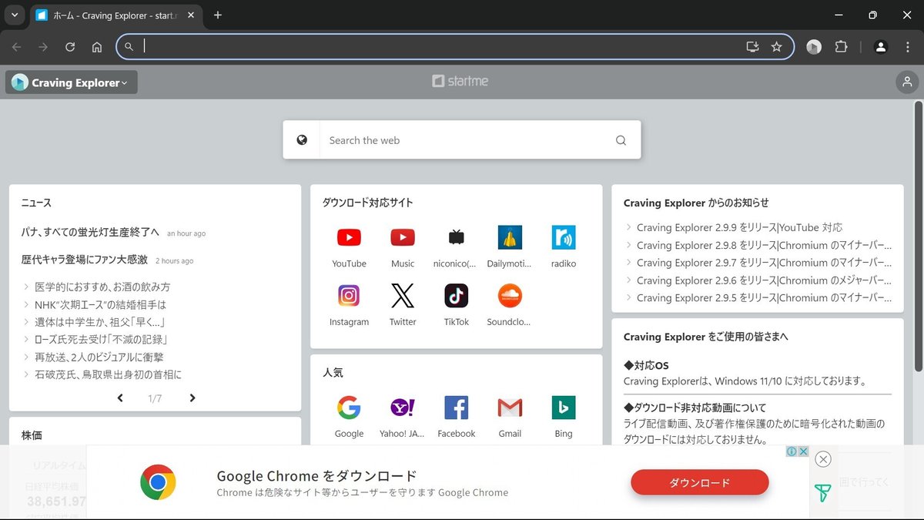
Task: Select the niconico site icon
Action: coord(456,237)
